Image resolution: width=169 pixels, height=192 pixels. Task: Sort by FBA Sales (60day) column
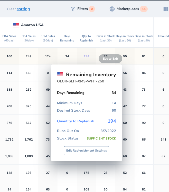tap(9, 38)
